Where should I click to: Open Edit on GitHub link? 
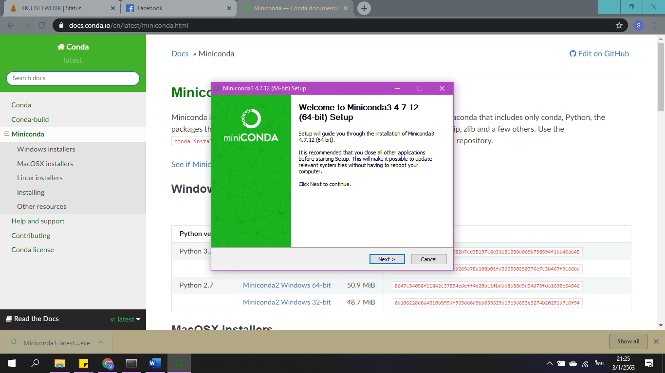[599, 53]
